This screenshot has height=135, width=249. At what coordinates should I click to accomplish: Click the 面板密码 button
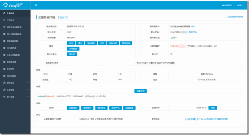click(x=87, y=108)
